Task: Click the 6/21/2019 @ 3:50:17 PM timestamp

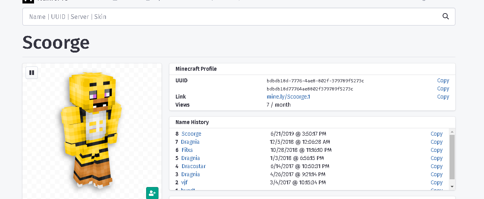Action: point(298,134)
